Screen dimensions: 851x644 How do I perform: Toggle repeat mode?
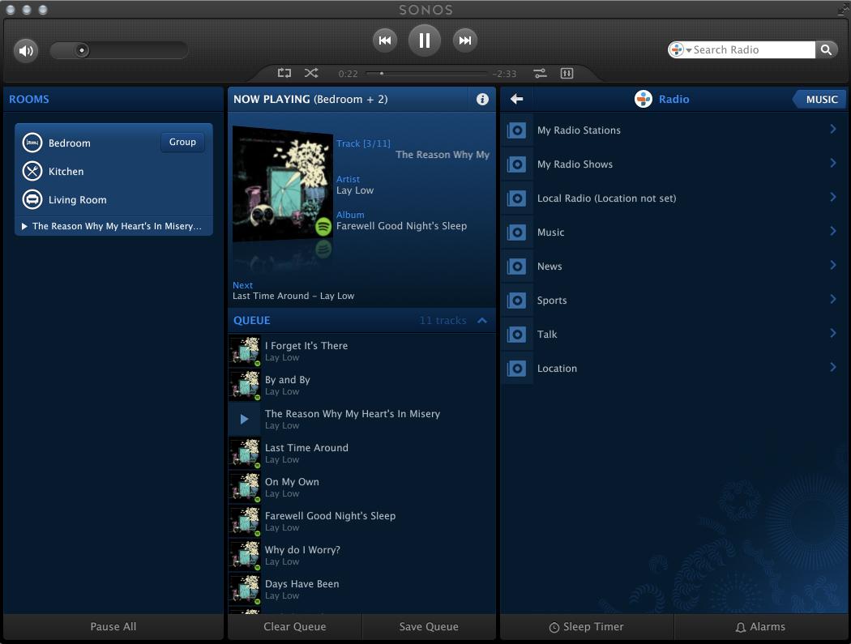(284, 73)
